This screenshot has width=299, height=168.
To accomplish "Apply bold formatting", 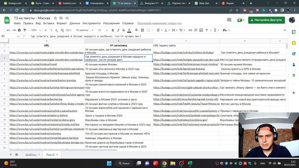I will (x=113, y=30).
